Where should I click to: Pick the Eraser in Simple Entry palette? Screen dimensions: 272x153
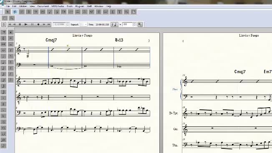(3, 32)
